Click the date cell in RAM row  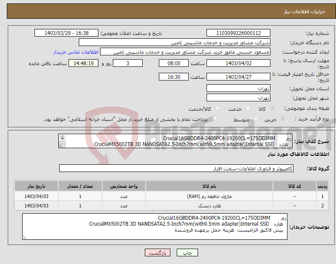pos(37,196)
